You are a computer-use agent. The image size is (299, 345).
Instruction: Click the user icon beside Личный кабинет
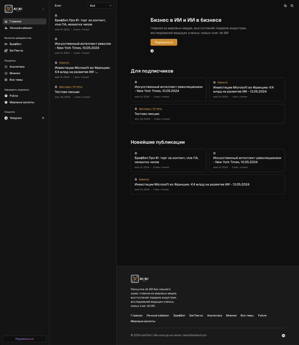(6, 28)
